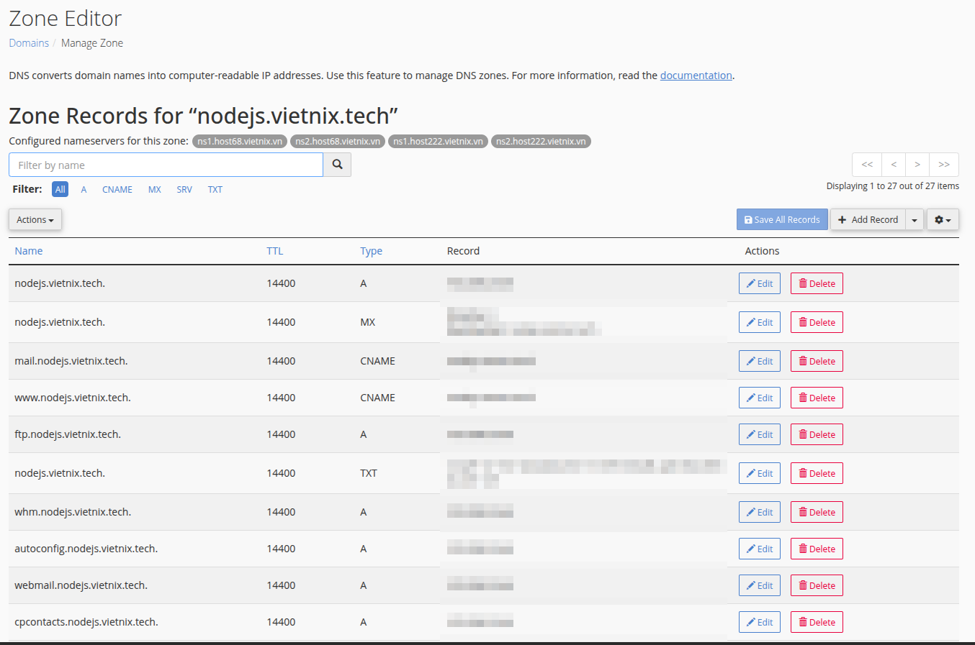The width and height of the screenshot is (975, 645).
Task: Open the Actions dropdown menu
Action: [35, 220]
